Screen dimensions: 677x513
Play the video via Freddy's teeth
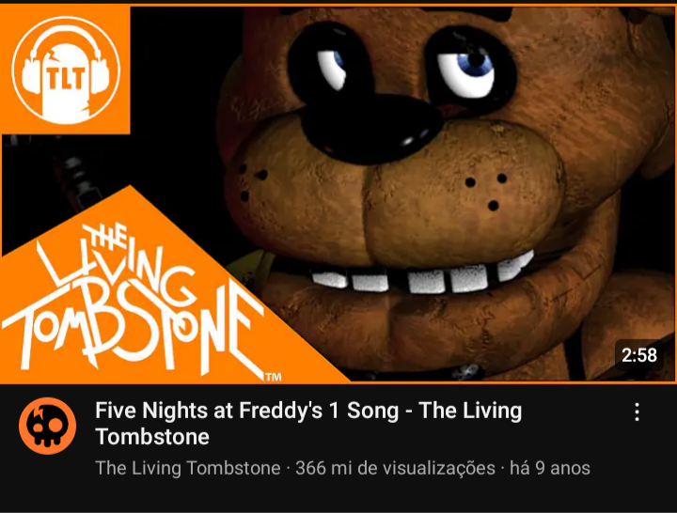[x=422, y=275]
